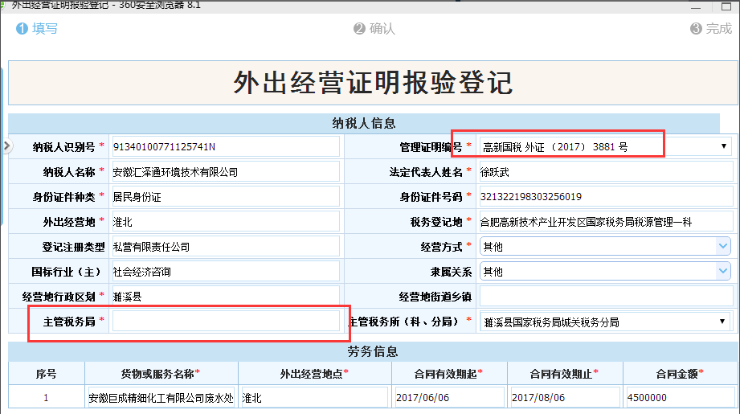Click the empty 经营地街道乡镇 field
The image size is (740, 414).
tap(606, 297)
